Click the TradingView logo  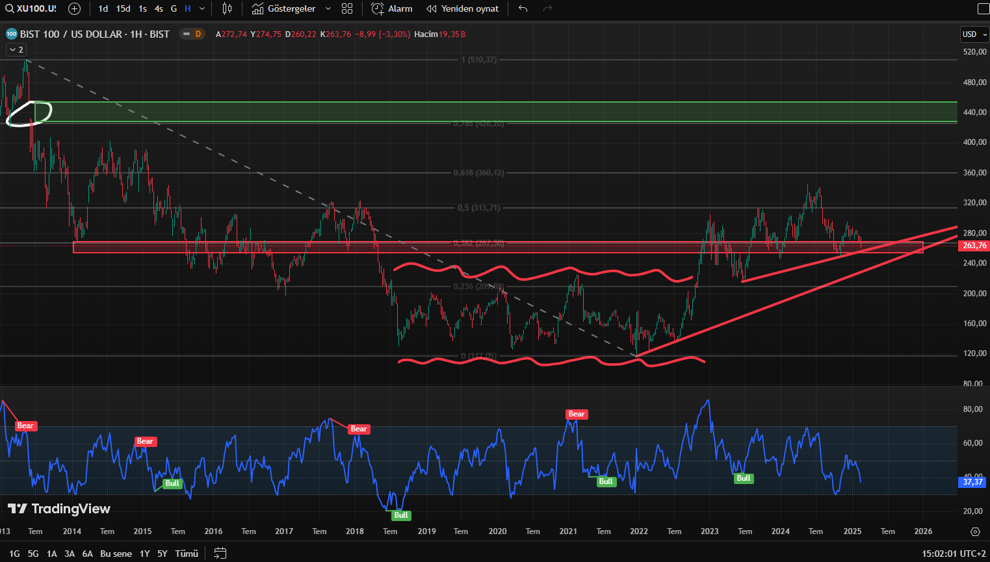(59, 509)
